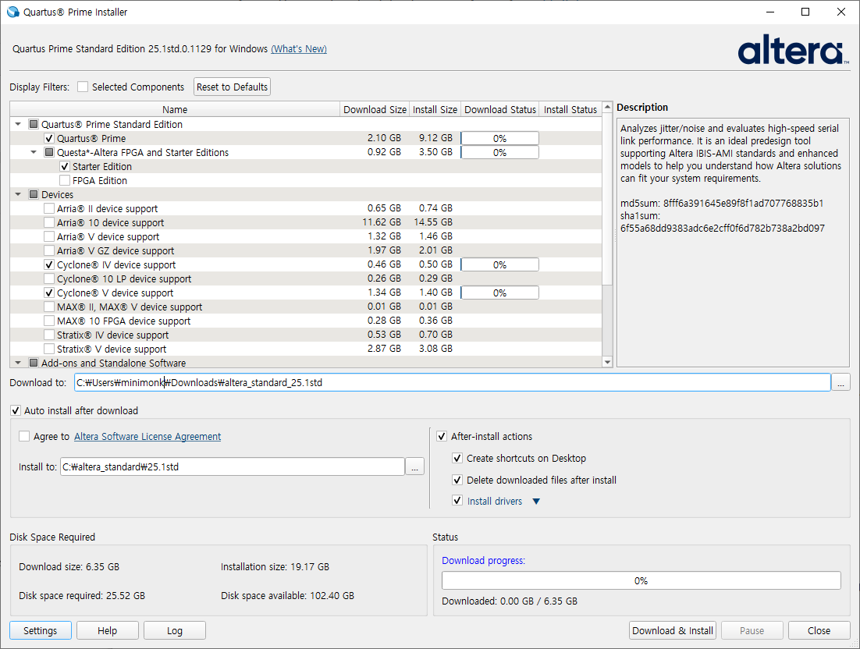Image resolution: width=860 pixels, height=649 pixels.
Task: Check Arria II device support
Action: click(49, 208)
